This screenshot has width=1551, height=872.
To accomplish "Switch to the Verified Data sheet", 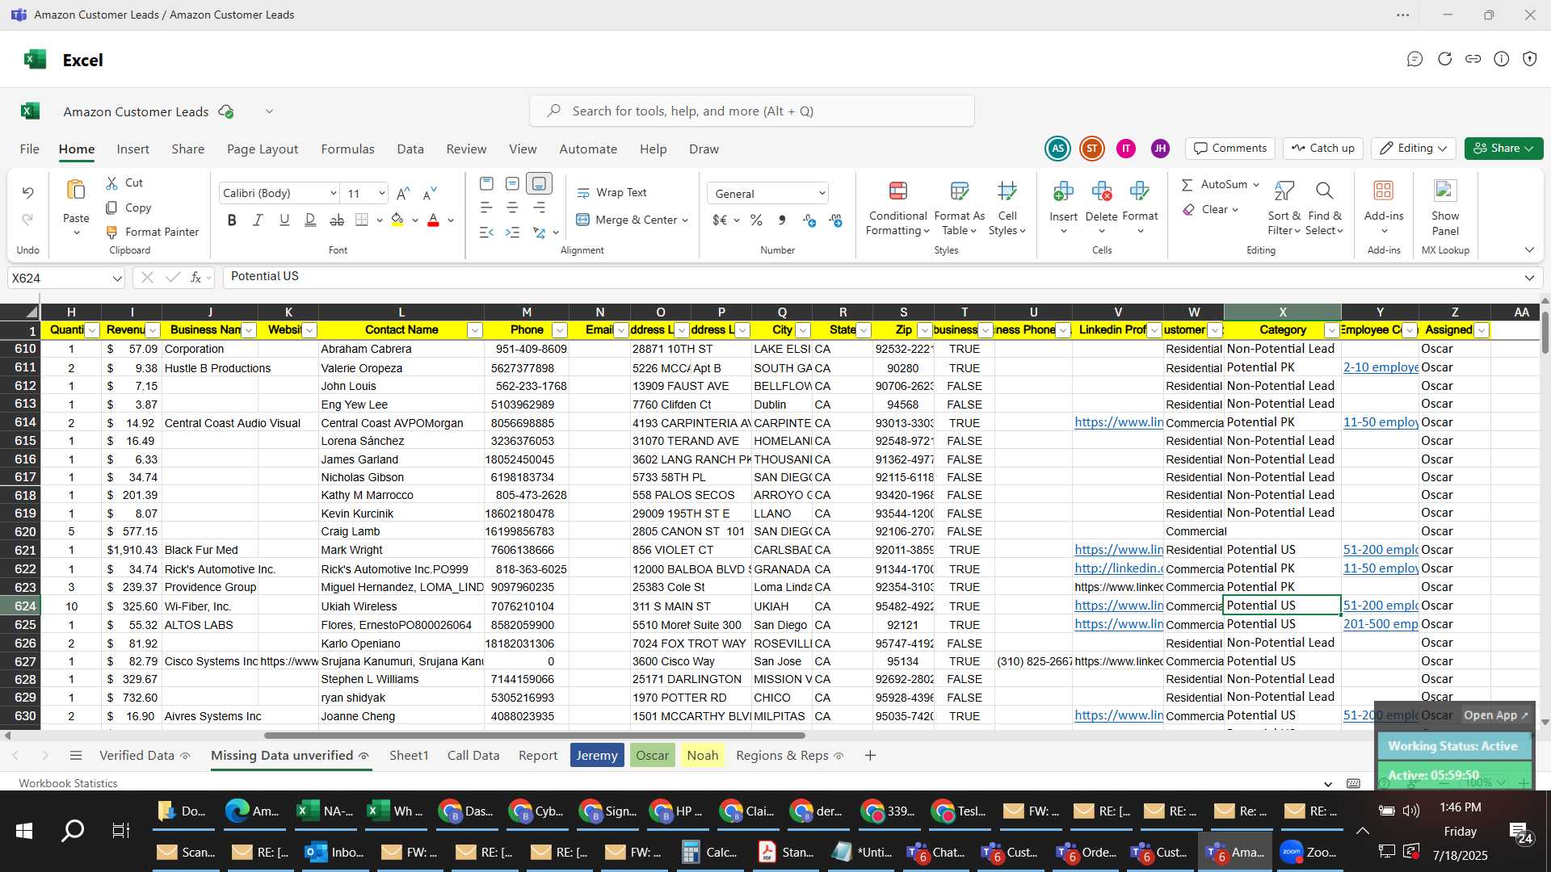I will [x=137, y=756].
